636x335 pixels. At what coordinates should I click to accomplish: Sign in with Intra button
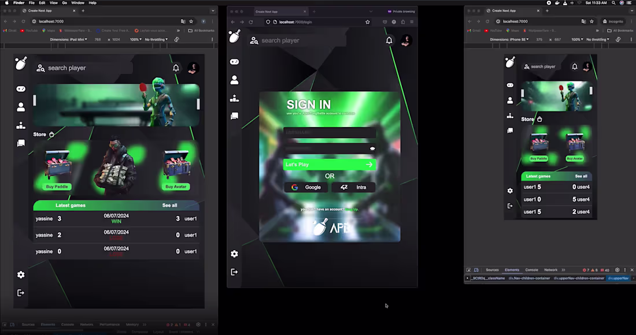click(353, 187)
